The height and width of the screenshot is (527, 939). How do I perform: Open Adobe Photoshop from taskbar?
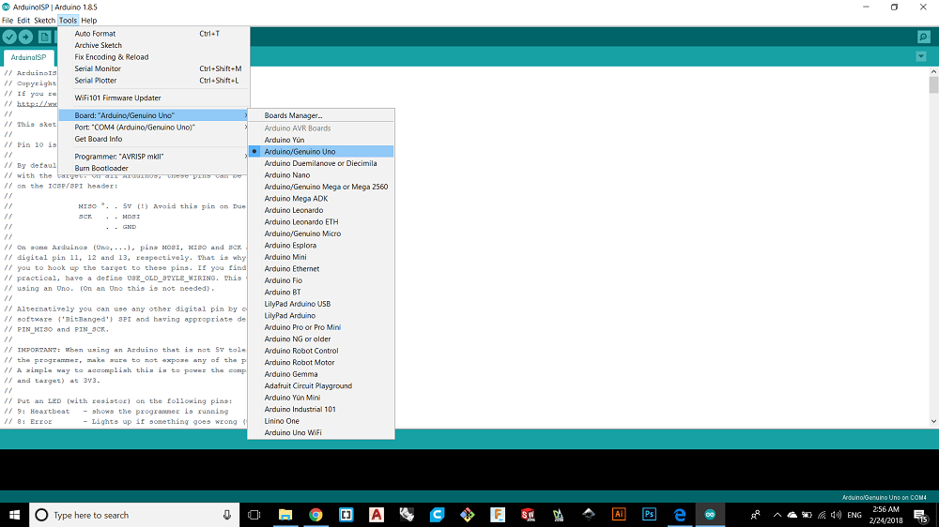click(649, 515)
